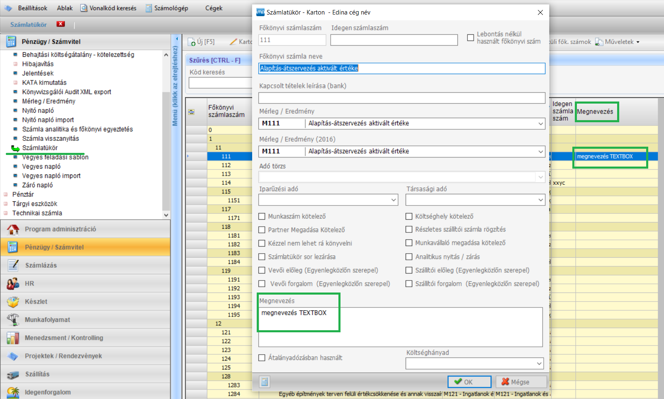Click the Számlázás module icon in sidebar

pyautogui.click(x=13, y=265)
